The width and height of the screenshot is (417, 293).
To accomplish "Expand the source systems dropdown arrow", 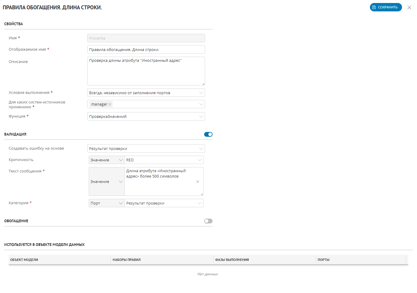I will click(x=201, y=104).
